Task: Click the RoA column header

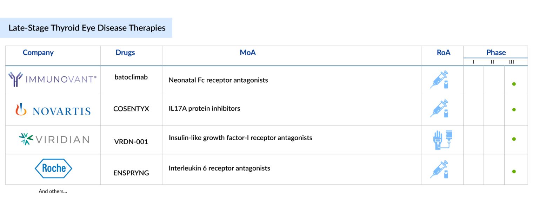Action: click(x=444, y=53)
